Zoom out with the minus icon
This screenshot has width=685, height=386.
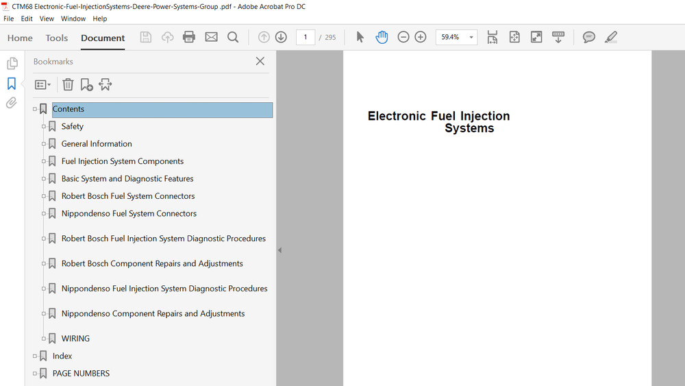(x=403, y=37)
